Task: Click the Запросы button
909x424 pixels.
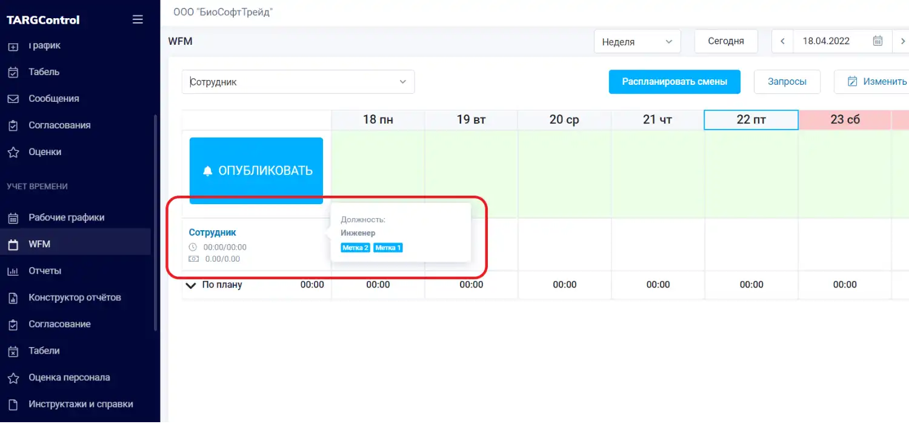Action: coord(787,82)
